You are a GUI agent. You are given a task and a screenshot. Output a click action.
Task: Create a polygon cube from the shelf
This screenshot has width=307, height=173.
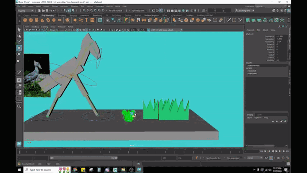31,20
